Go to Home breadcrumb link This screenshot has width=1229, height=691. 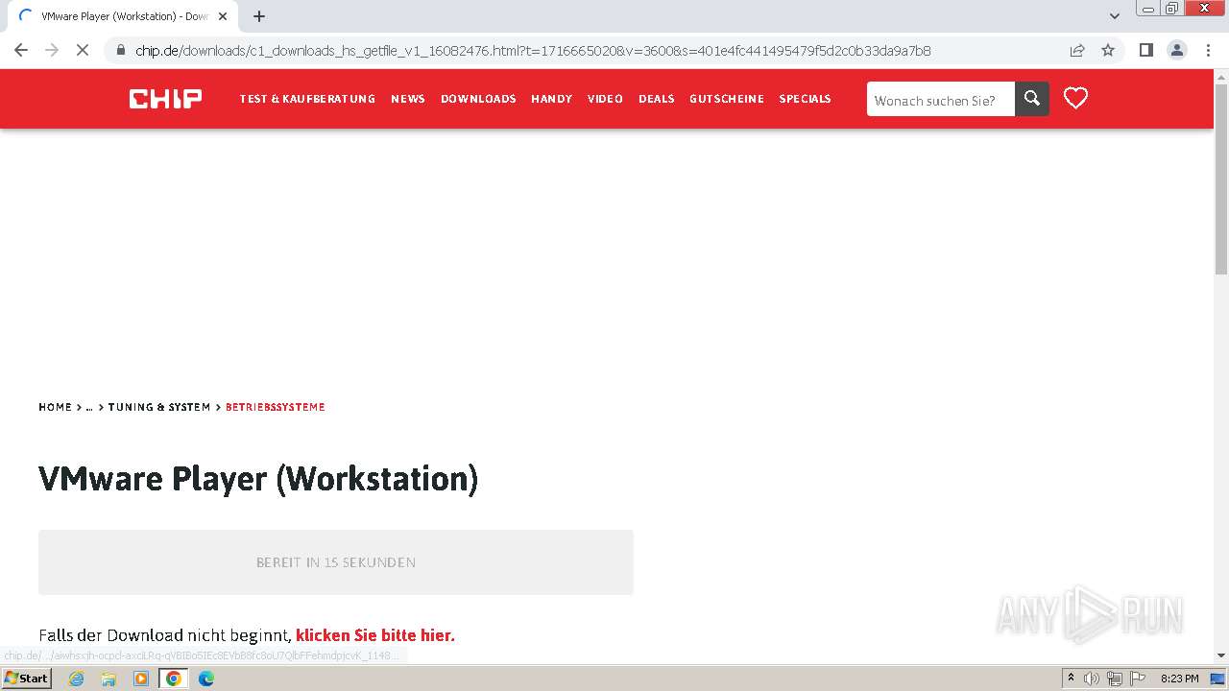point(55,407)
